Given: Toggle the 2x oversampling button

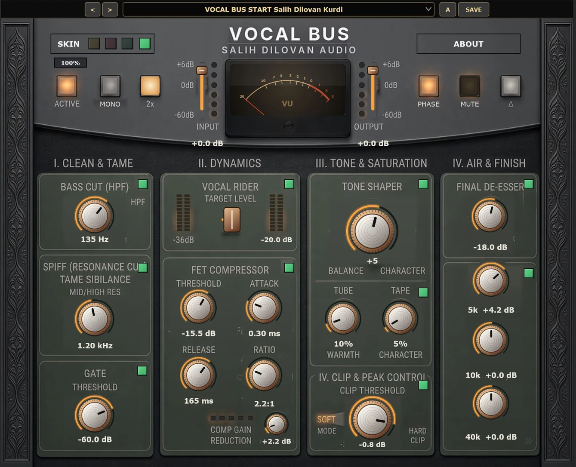Looking at the screenshot, I should [x=150, y=86].
